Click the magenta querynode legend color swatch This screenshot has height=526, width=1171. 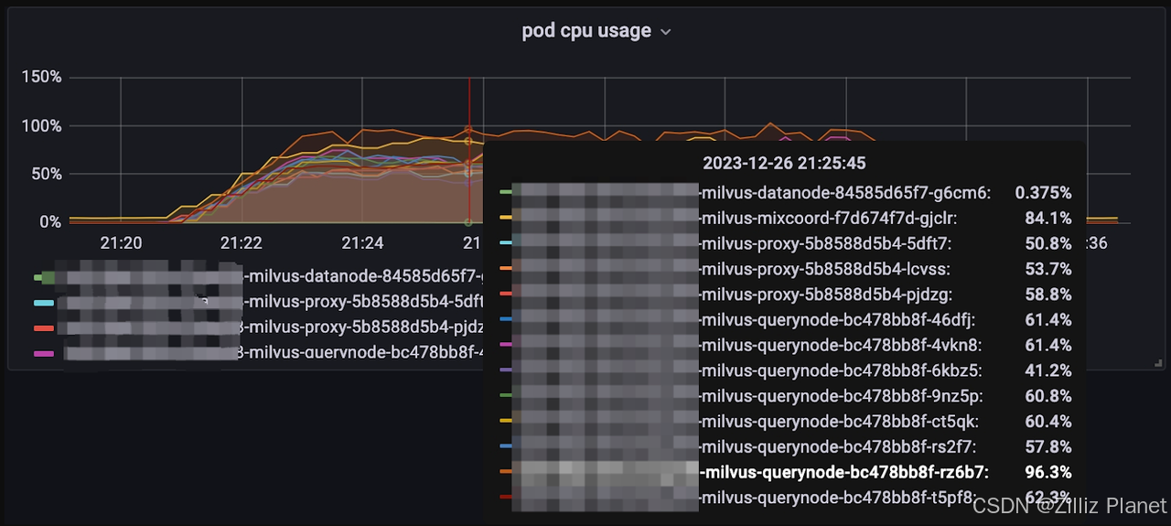click(x=43, y=353)
